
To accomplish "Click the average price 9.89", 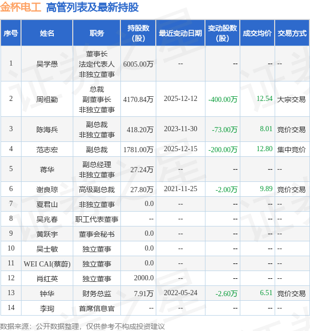I will point(266,189).
